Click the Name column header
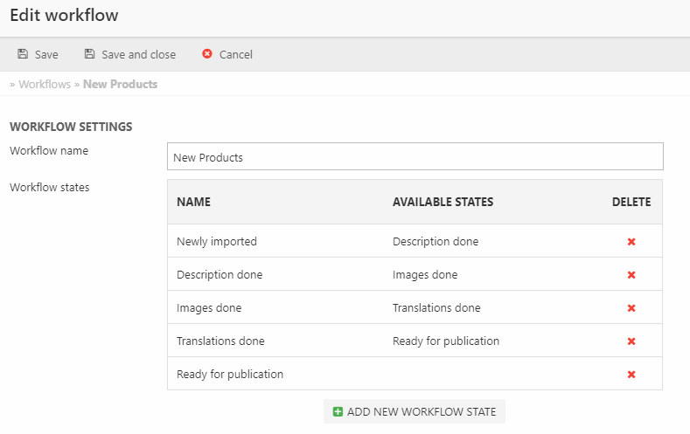The height and width of the screenshot is (434, 690). (x=193, y=202)
